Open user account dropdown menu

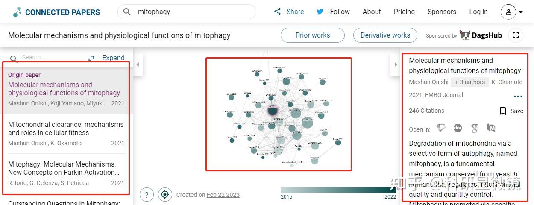click(x=512, y=12)
